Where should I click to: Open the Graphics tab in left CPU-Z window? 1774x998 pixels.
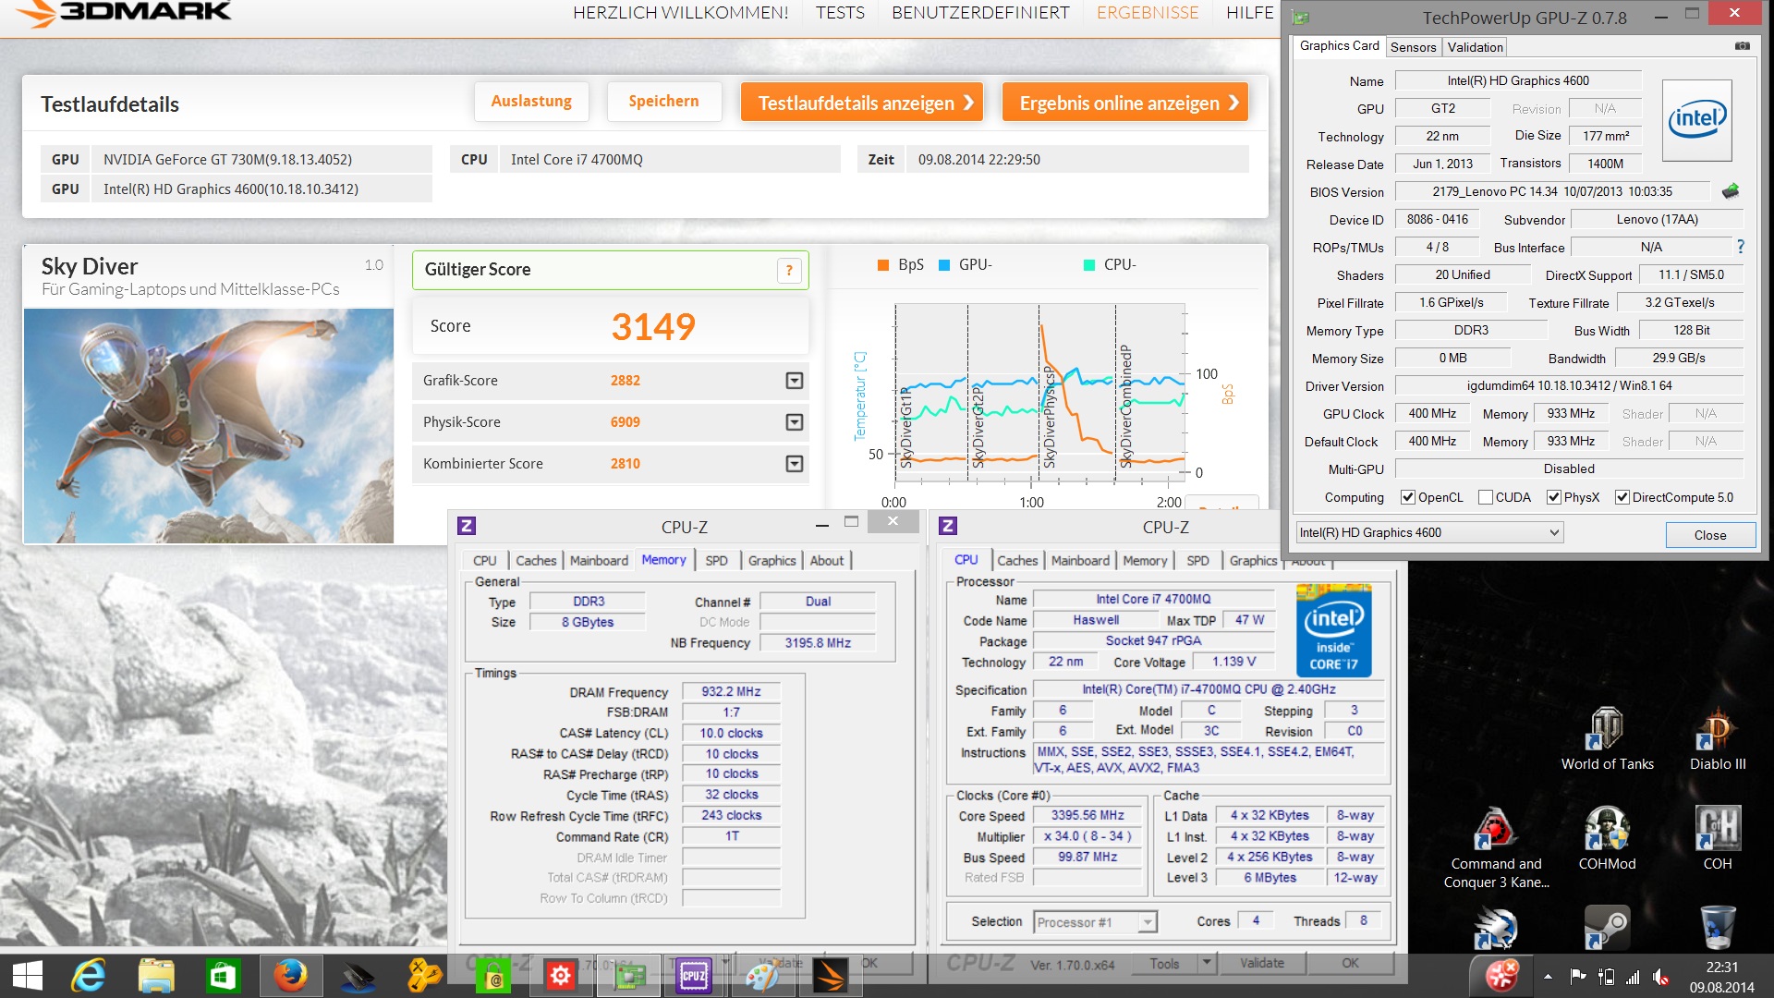[772, 560]
